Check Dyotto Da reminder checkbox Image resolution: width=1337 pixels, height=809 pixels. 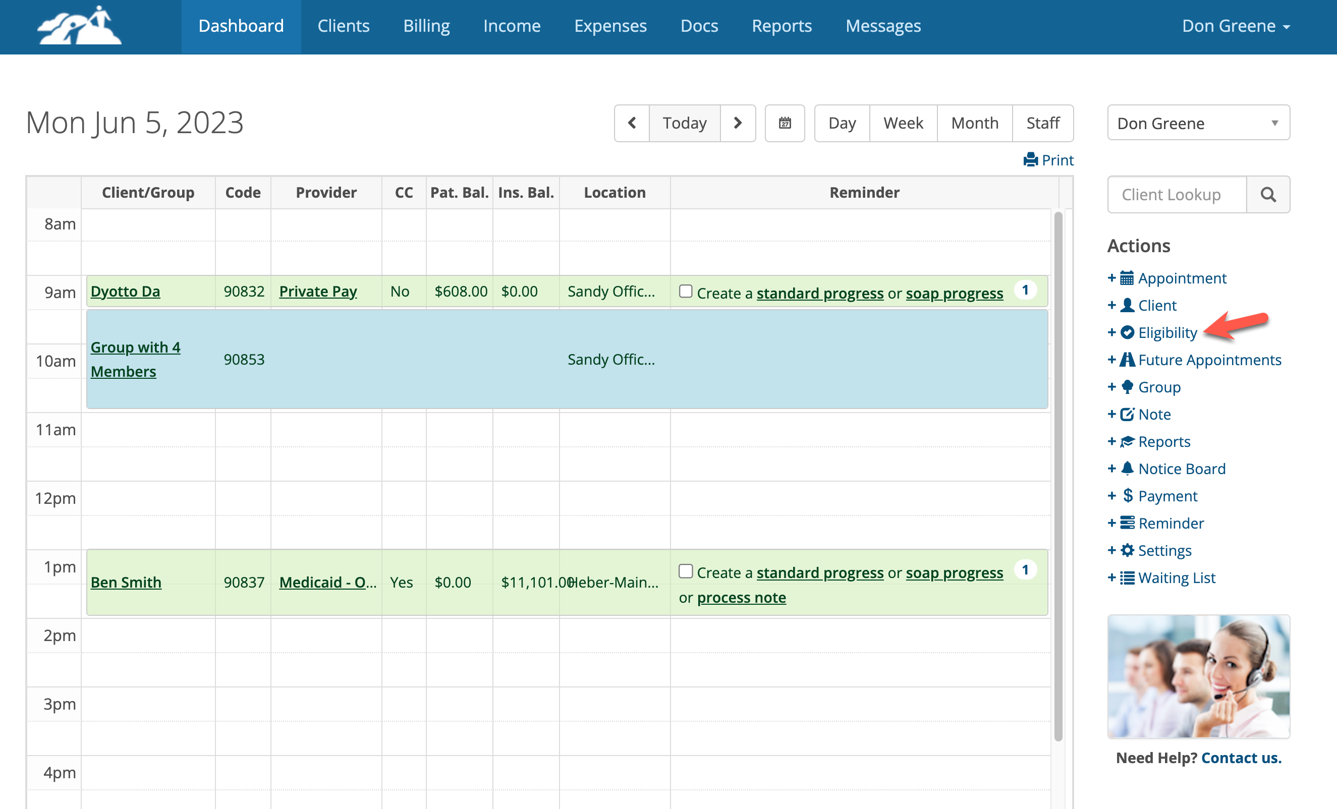pyautogui.click(x=685, y=292)
